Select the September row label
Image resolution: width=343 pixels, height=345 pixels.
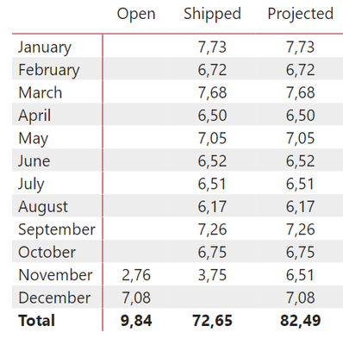pos(57,230)
